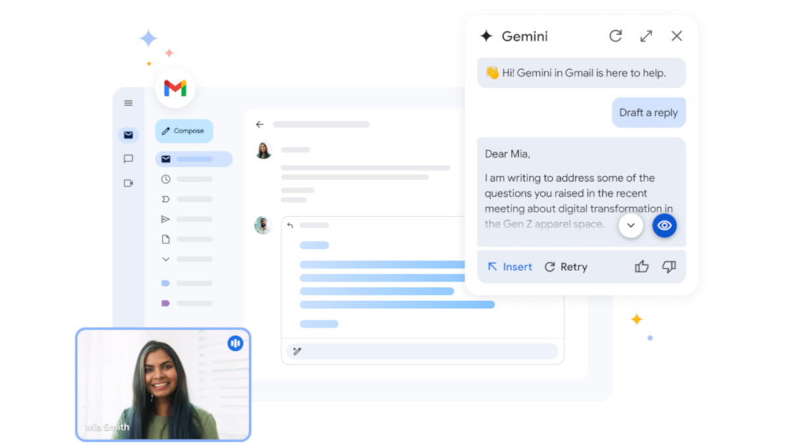
Task: Expand Gemini panel using the diagonal arrows icon
Action: pyautogui.click(x=646, y=36)
